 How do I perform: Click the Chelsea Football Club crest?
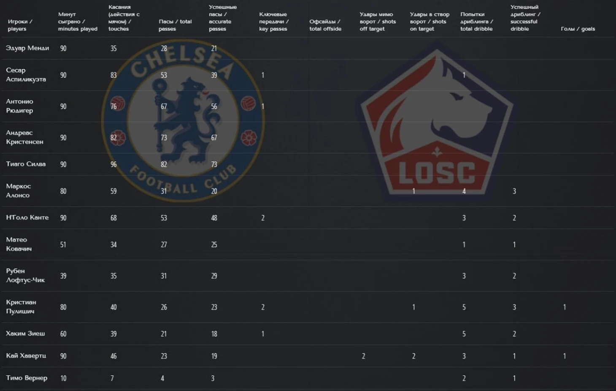(x=183, y=120)
